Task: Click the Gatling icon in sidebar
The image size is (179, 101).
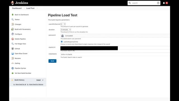Action: coord(13,63)
